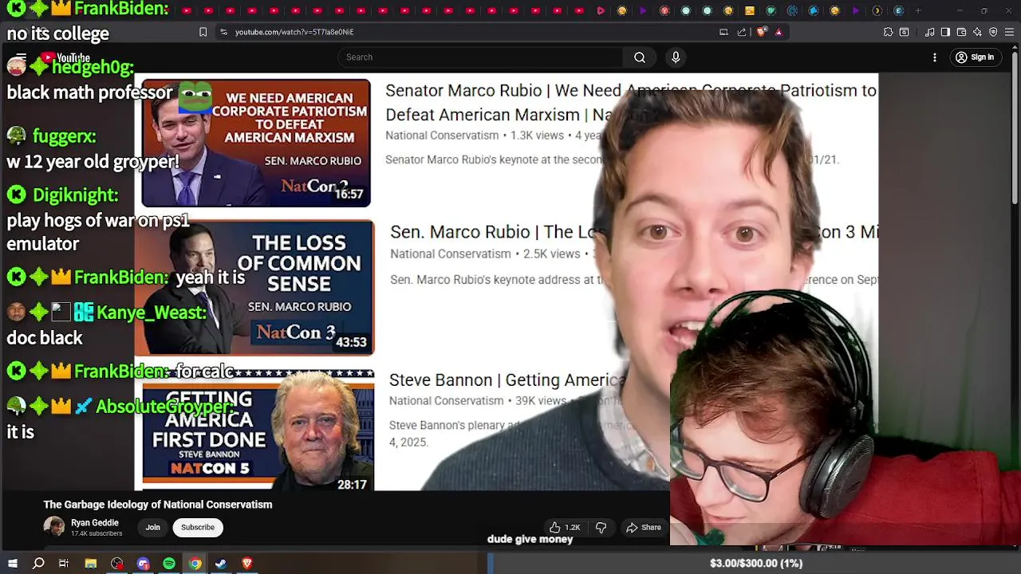The height and width of the screenshot is (574, 1021).
Task: Open Brave Shields lion icon
Action: pos(761,32)
